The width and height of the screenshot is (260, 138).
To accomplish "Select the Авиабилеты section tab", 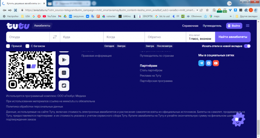I will click(42, 26).
